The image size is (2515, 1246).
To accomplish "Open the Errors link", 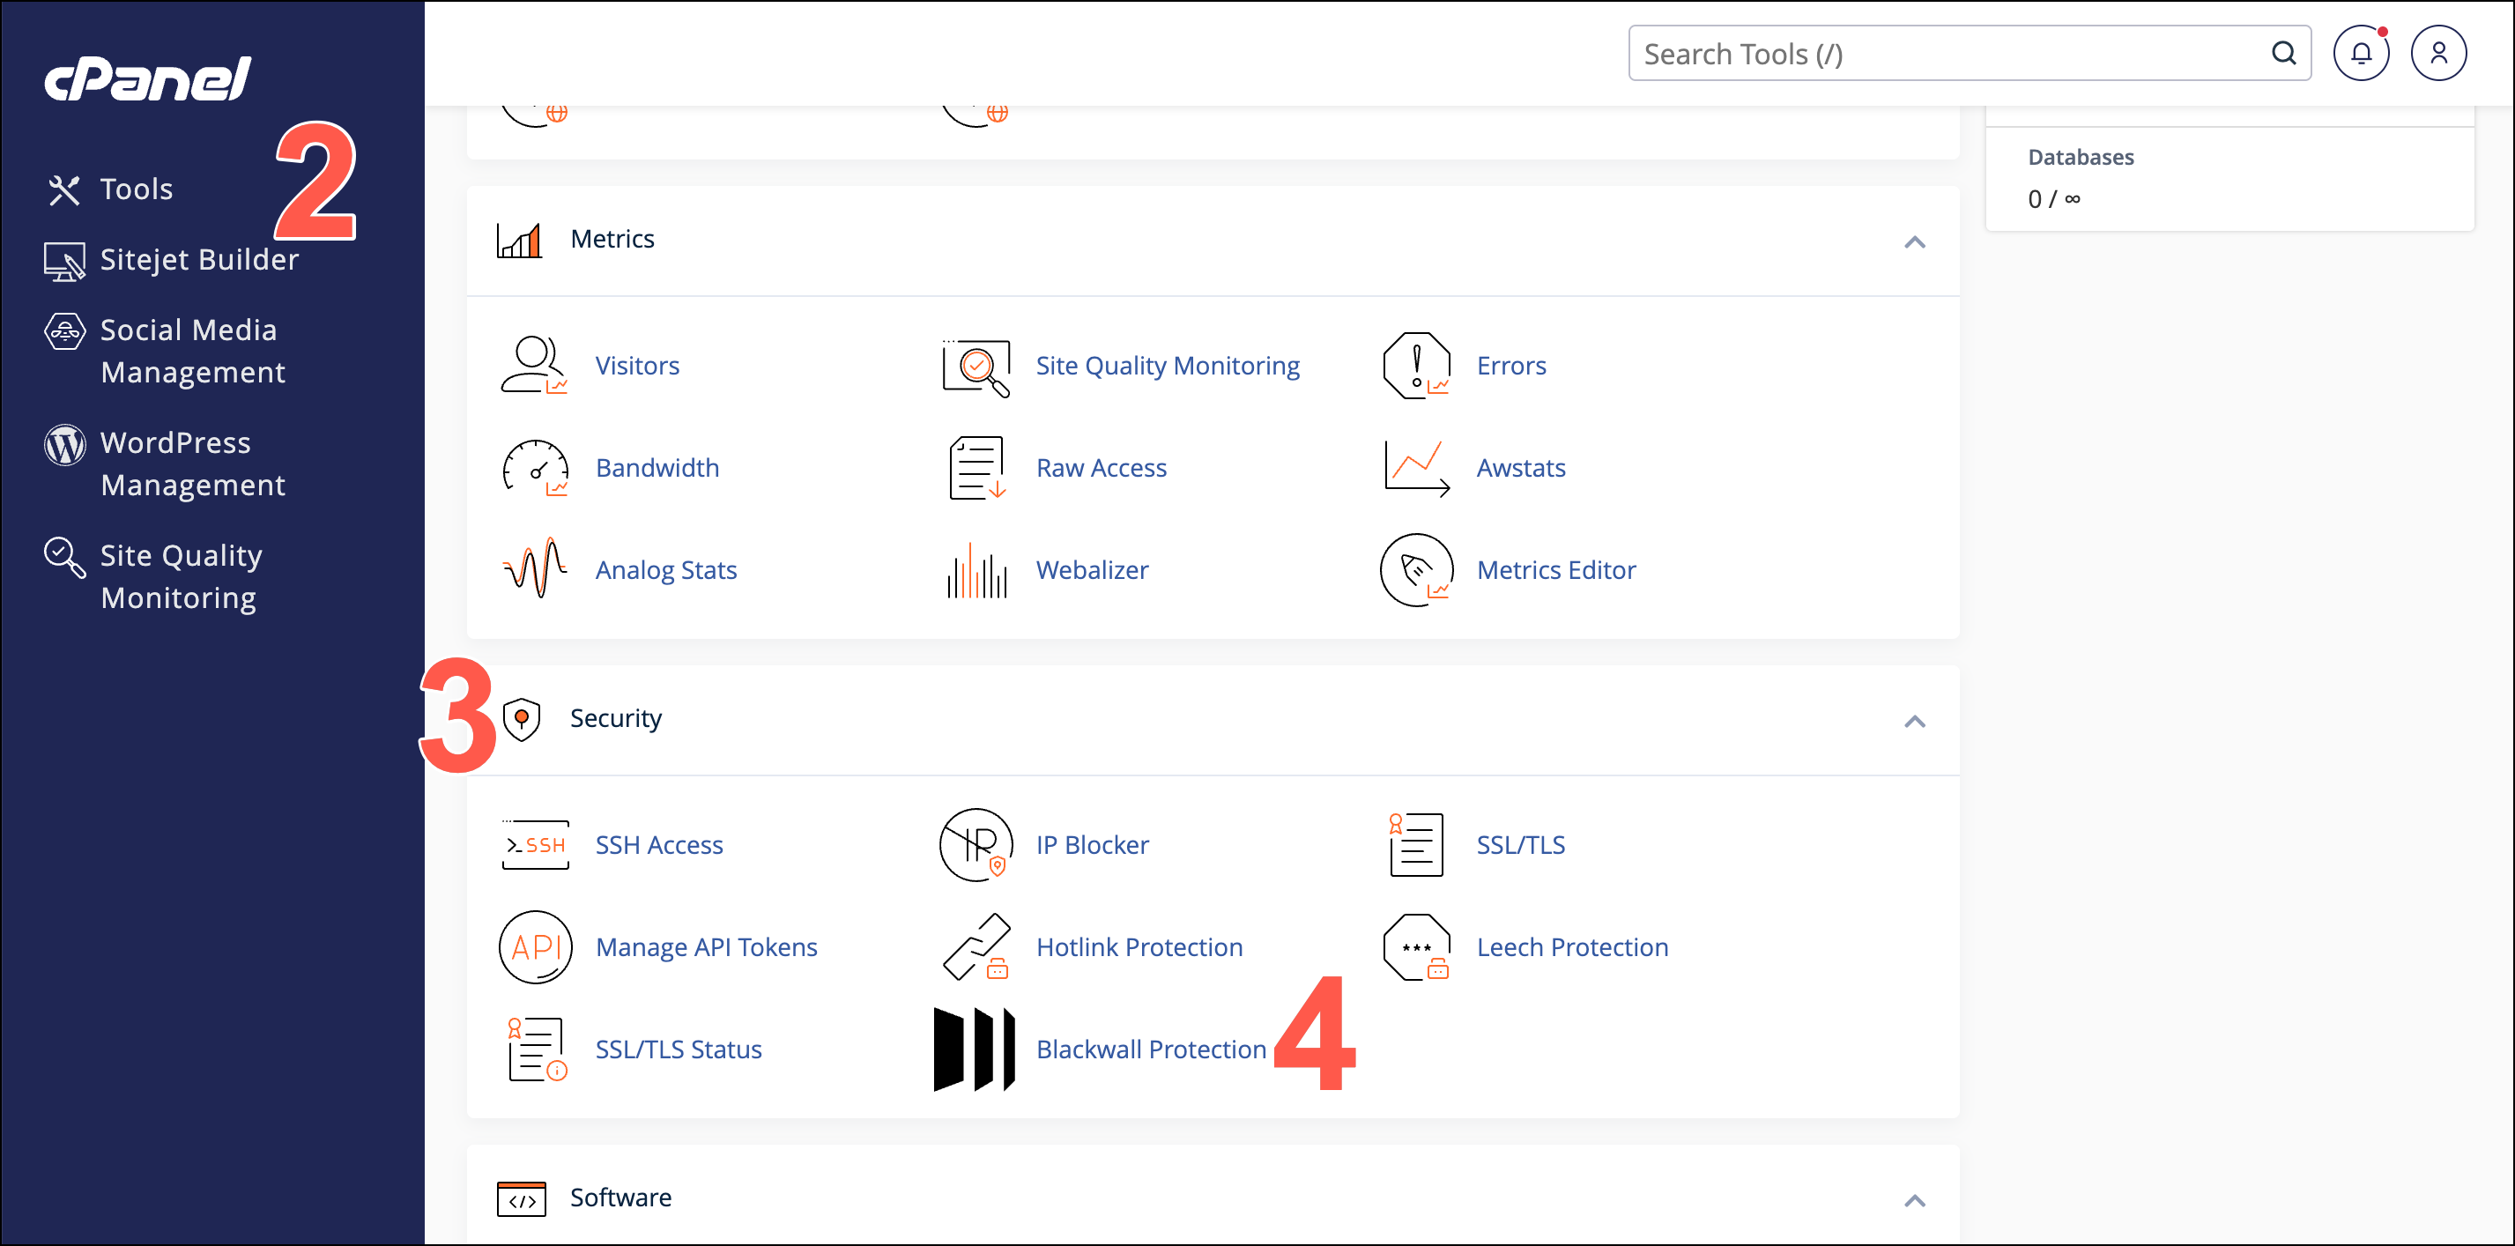I will tap(1511, 365).
